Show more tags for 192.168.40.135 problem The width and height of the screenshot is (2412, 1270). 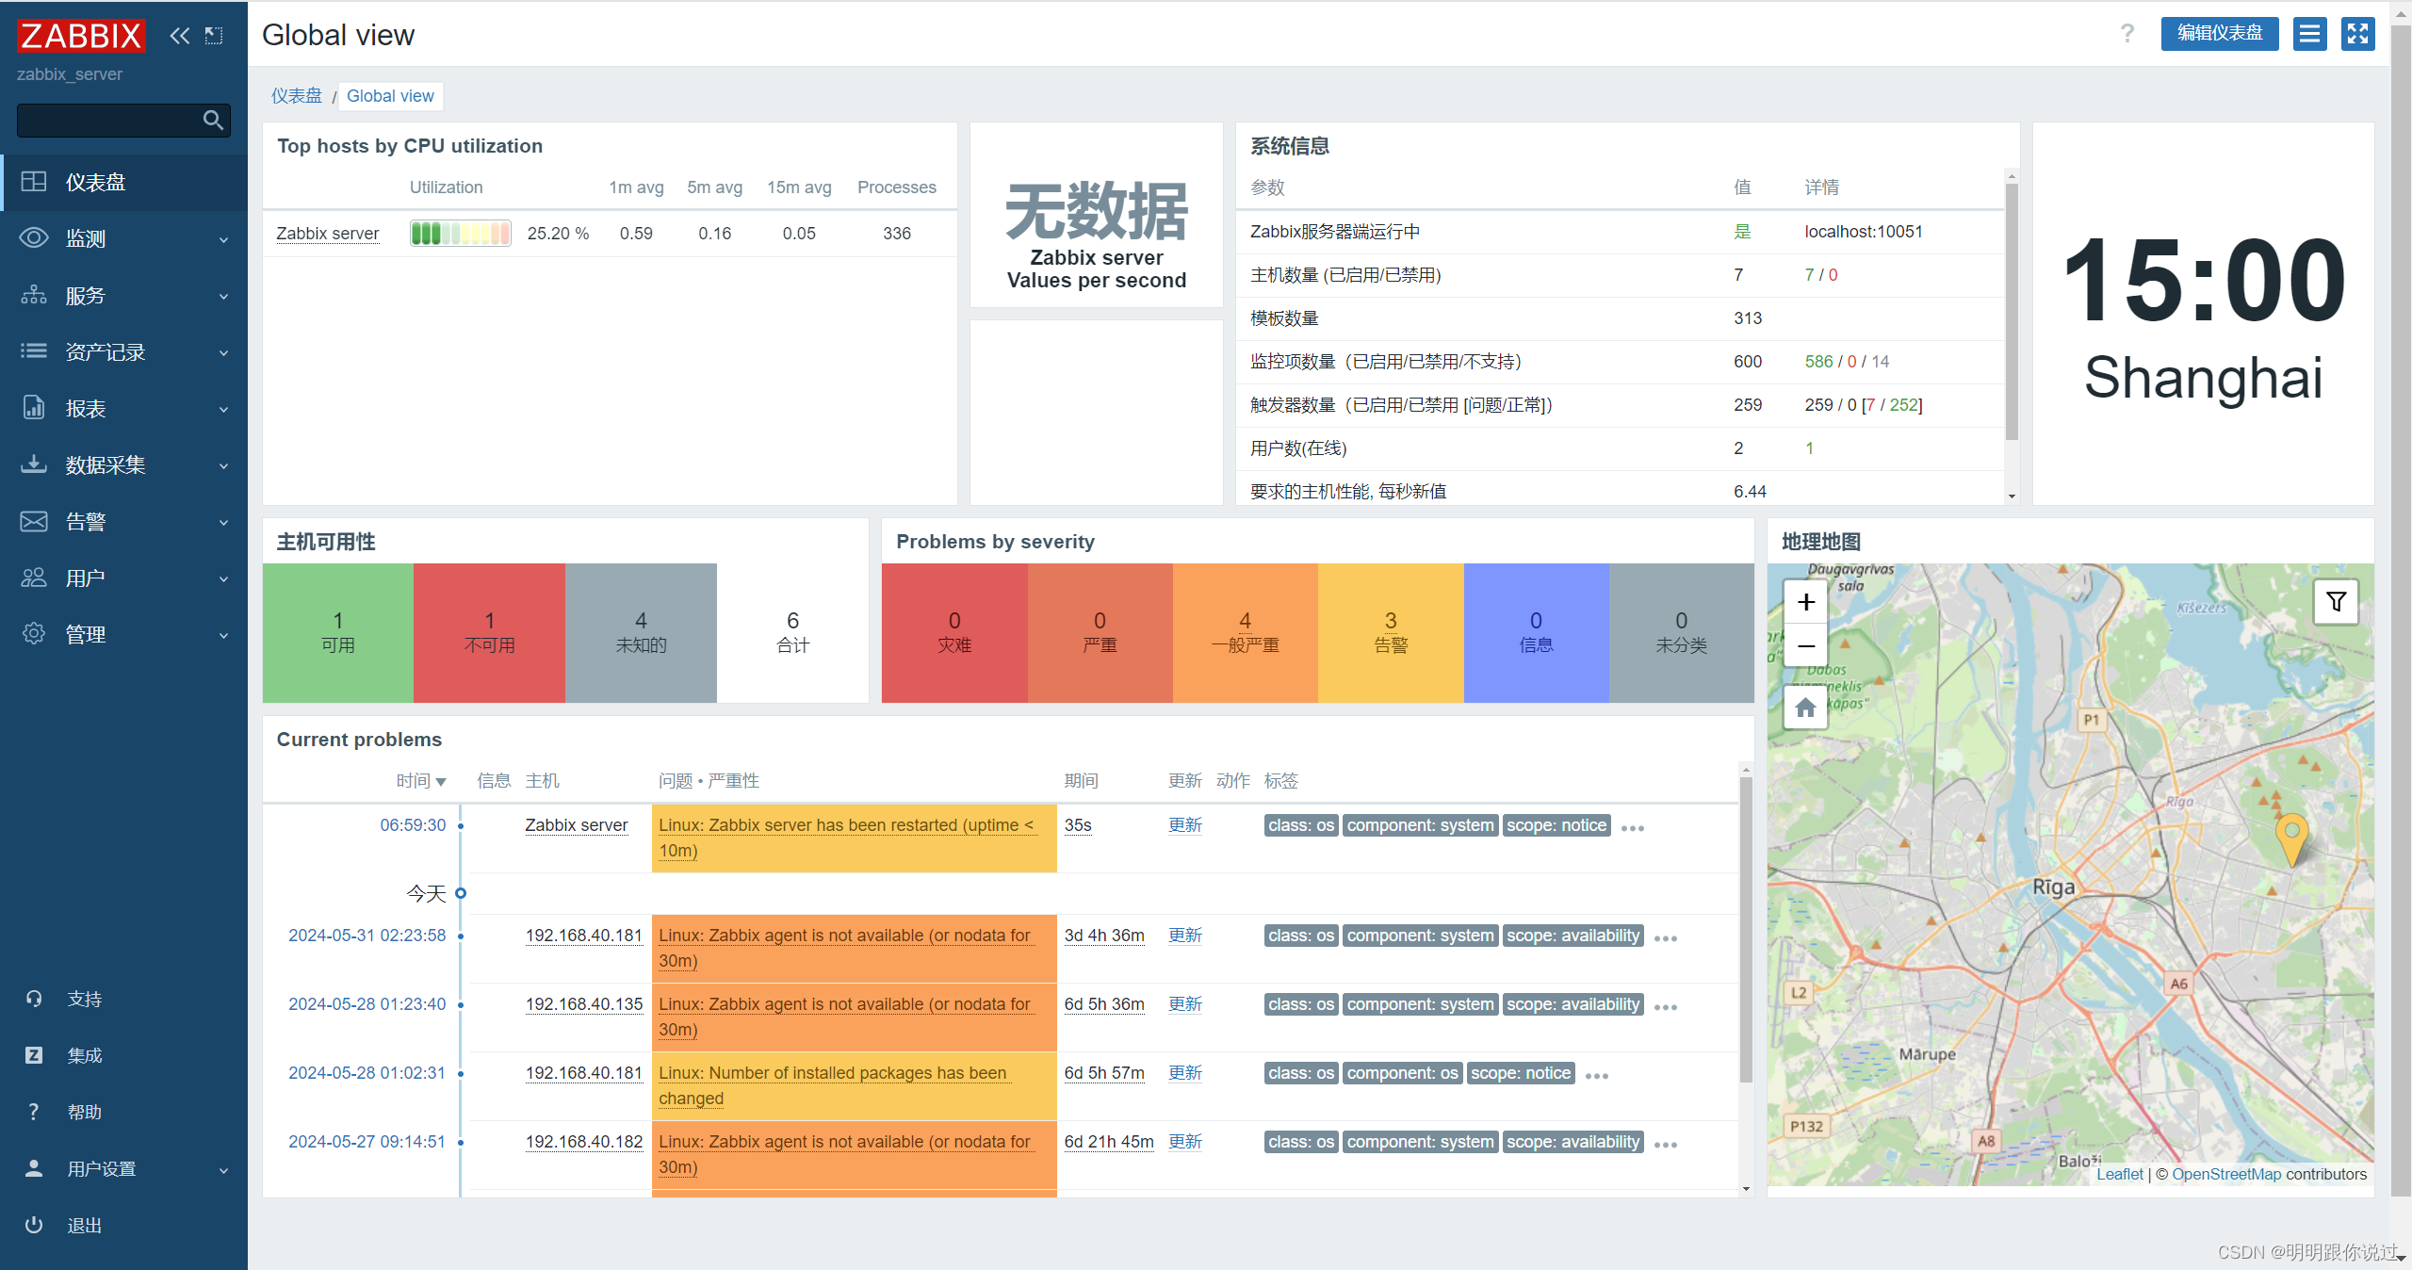tap(1666, 1007)
